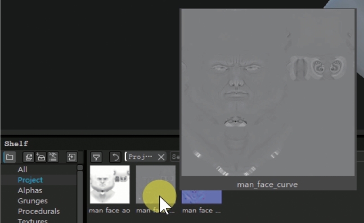Screen dimensions: 364x223
Task: Select the blue normal map thumbnail
Action: pyautogui.click(x=201, y=197)
